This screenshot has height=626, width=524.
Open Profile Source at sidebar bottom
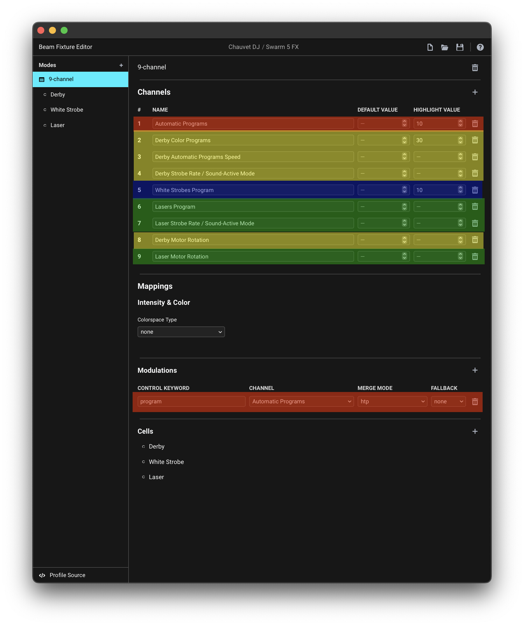[67, 575]
